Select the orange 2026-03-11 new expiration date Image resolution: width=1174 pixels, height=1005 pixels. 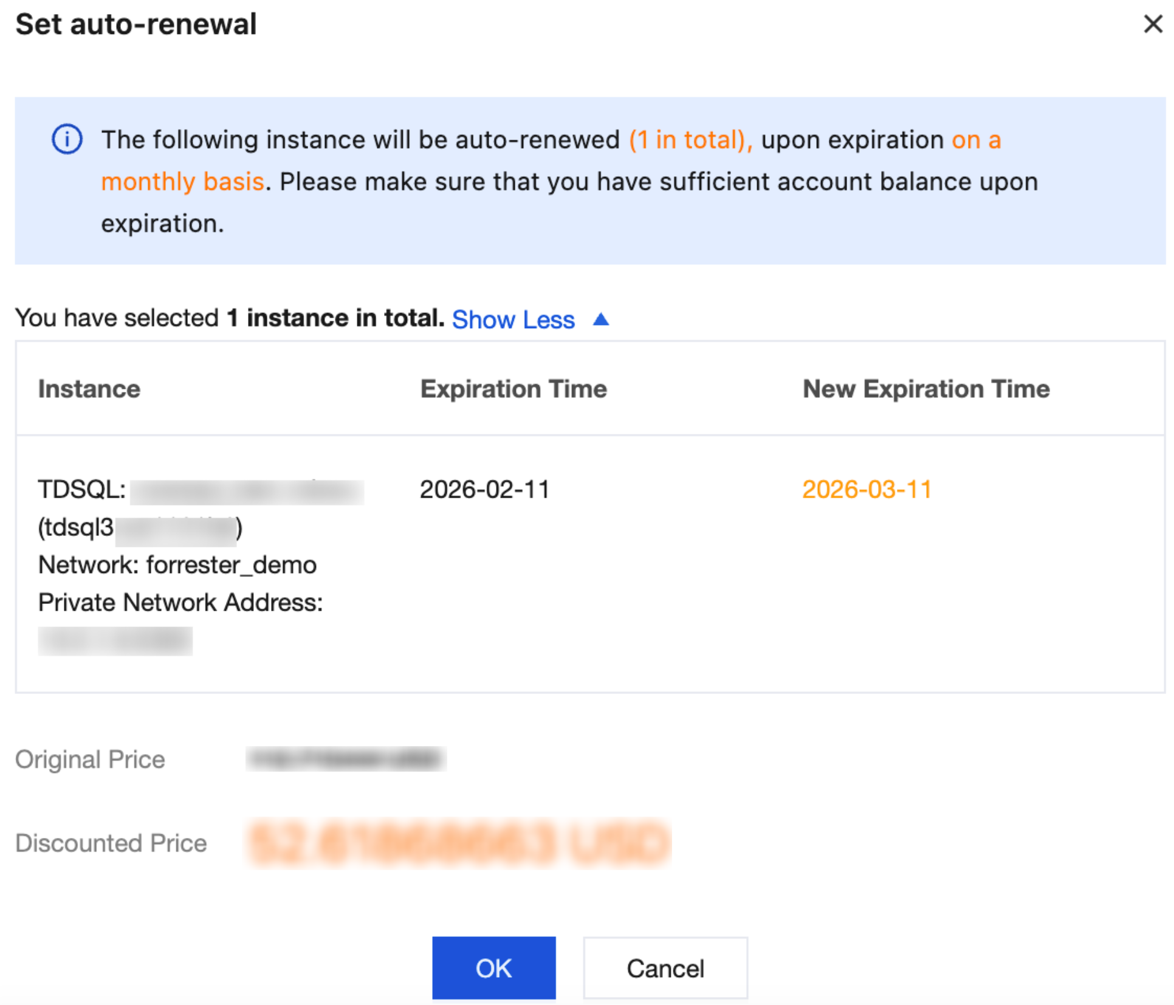867,490
